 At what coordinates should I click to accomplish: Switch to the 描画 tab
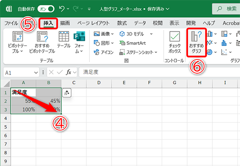(65, 23)
